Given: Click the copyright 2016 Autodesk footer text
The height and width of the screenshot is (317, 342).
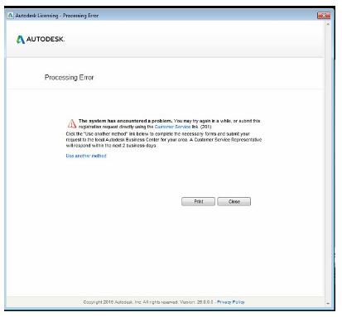Looking at the screenshot, I should [148, 302].
